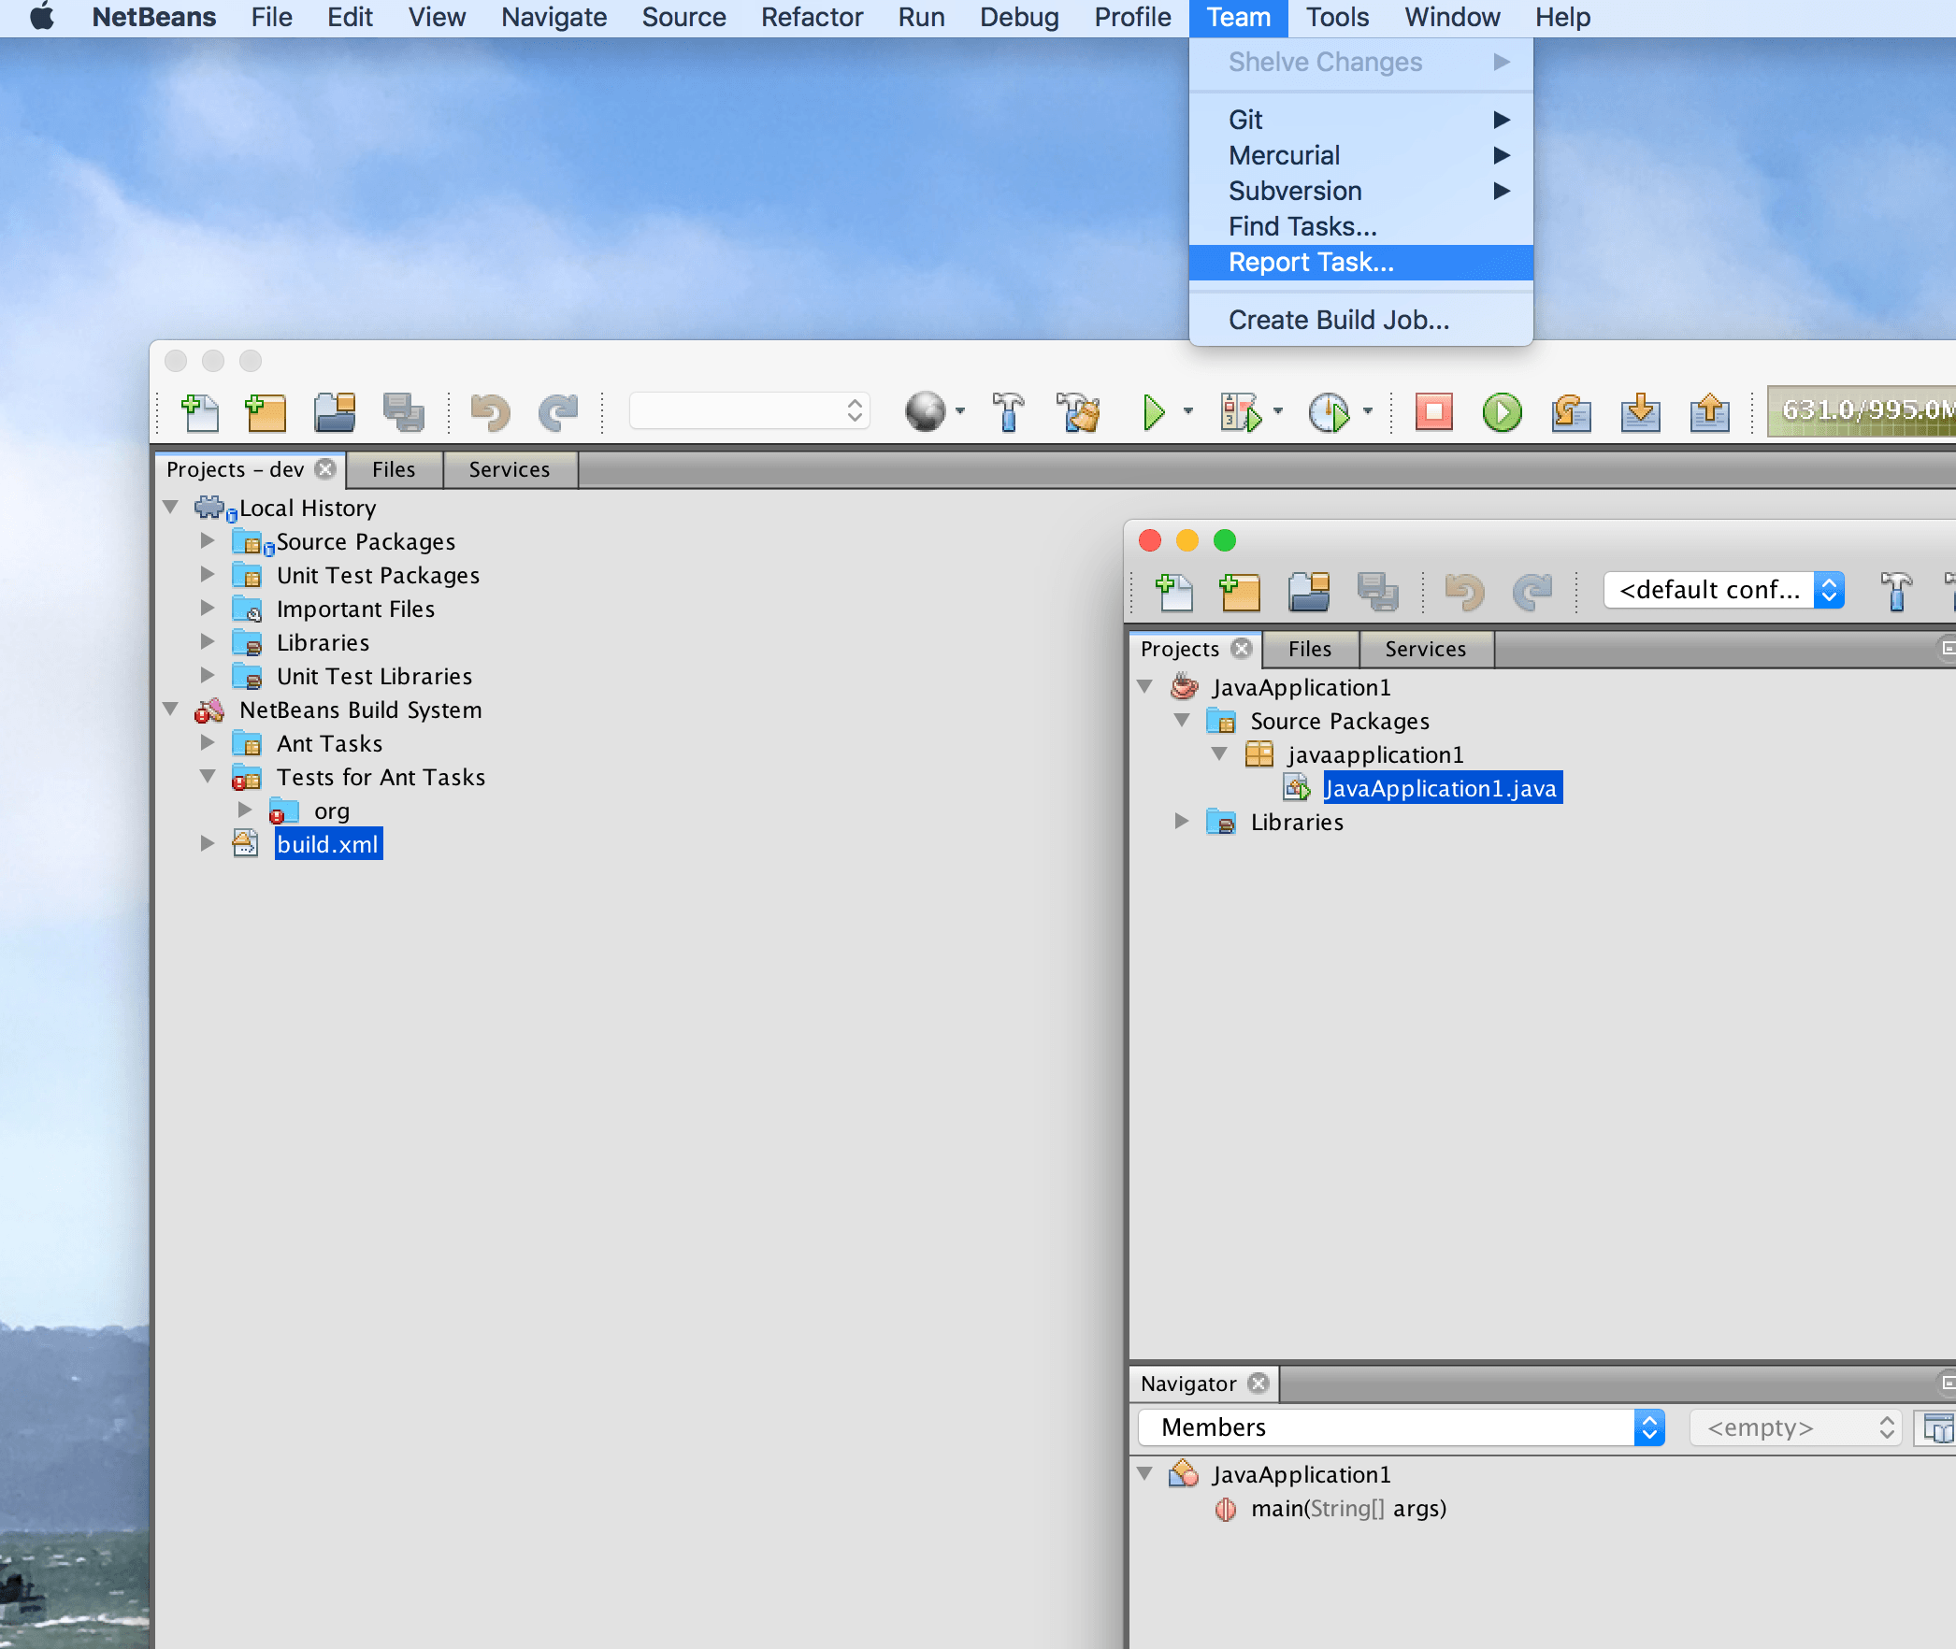
Task: Click the Clean and Build icon
Action: point(1078,412)
